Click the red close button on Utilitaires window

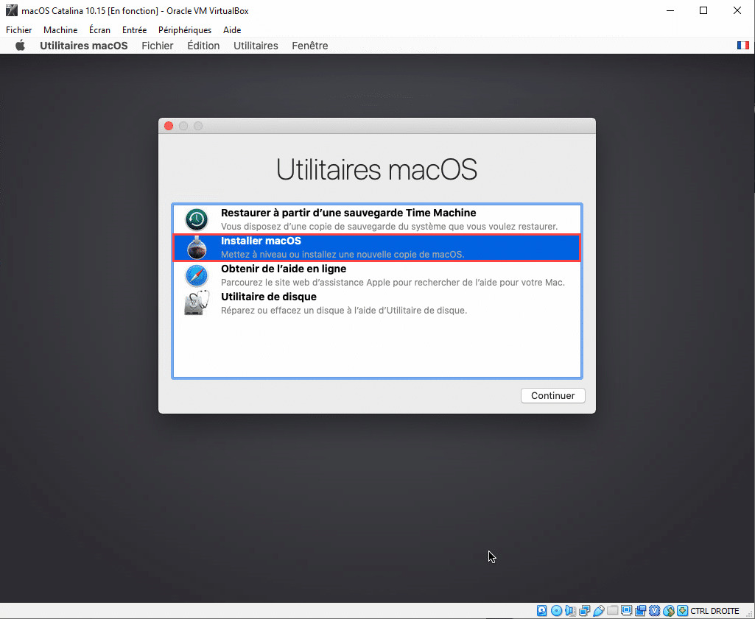[169, 126]
